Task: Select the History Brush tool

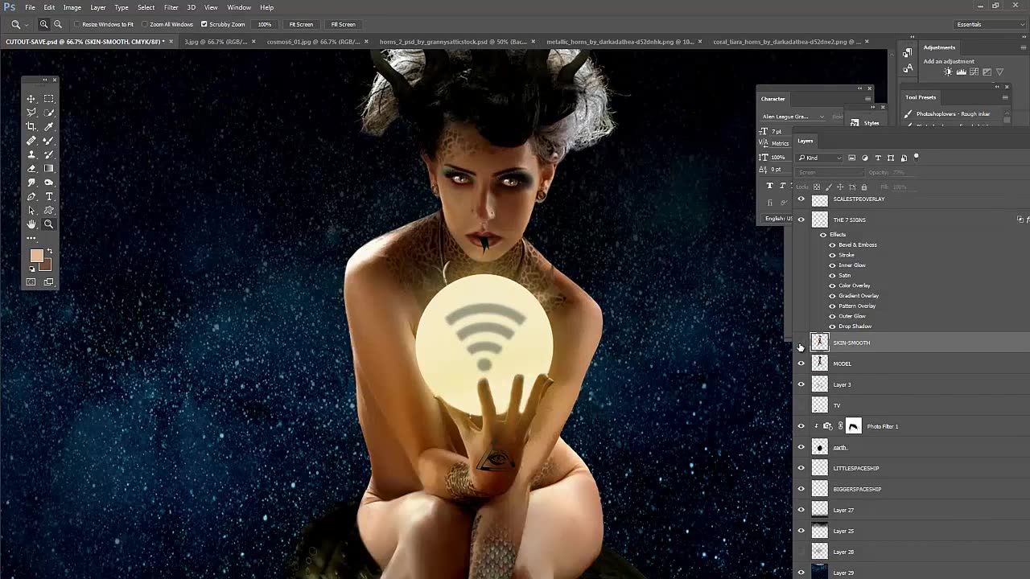Action: (x=49, y=154)
